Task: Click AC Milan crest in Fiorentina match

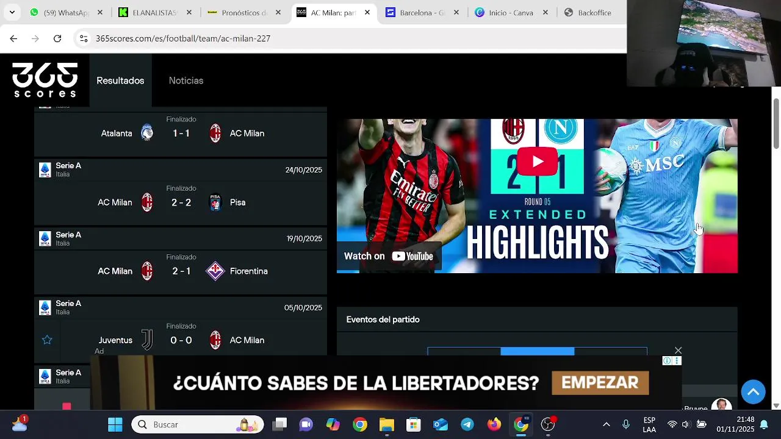Action: click(x=147, y=271)
